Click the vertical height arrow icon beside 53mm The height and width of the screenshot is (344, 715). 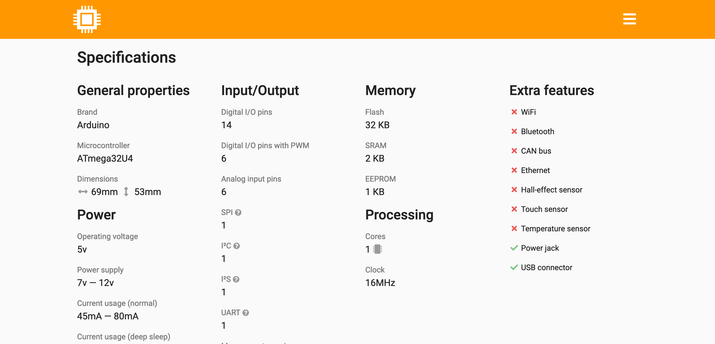coord(126,192)
